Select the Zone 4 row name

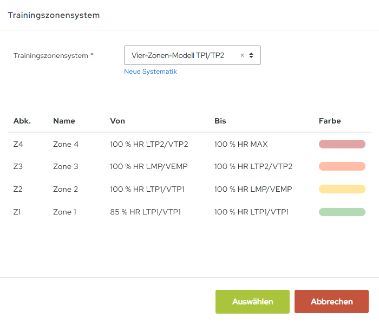tap(66, 144)
